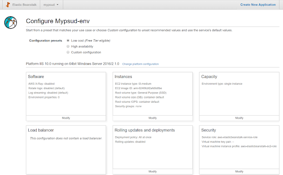Click the Security card heading

coord(208,130)
